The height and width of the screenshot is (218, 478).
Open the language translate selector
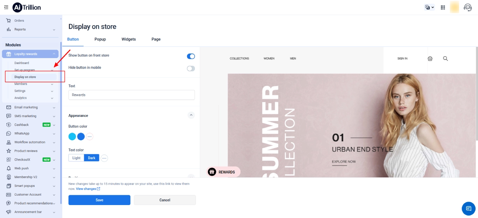(429, 7)
